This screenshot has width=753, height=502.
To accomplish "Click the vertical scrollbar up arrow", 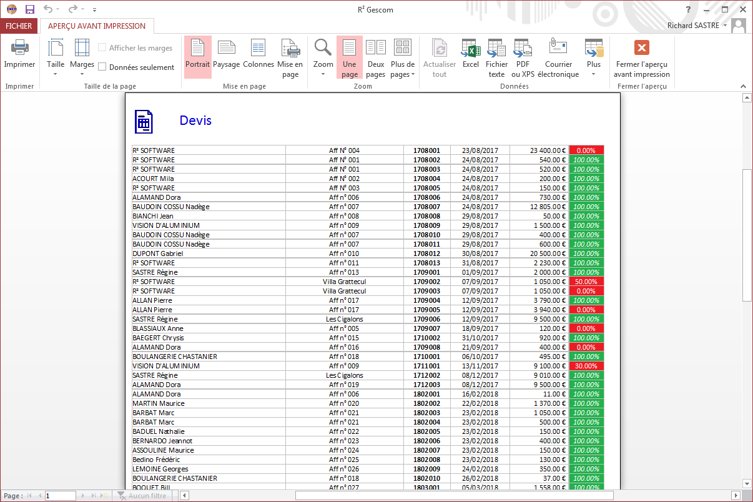I will 746,97.
